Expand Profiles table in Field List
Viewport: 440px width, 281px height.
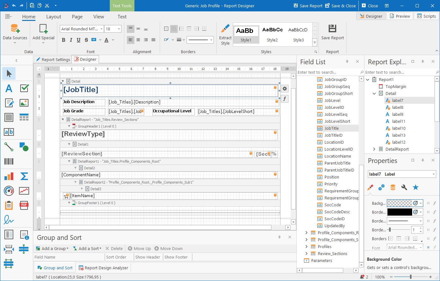306,247
